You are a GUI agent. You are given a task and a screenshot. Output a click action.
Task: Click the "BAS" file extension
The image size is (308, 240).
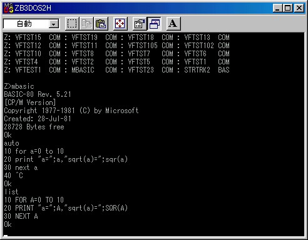[223, 70]
